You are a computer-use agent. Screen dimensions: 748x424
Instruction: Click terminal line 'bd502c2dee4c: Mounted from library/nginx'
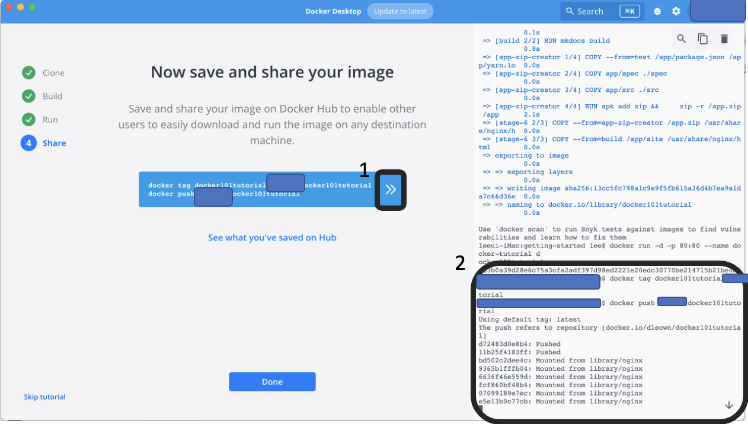pos(561,360)
